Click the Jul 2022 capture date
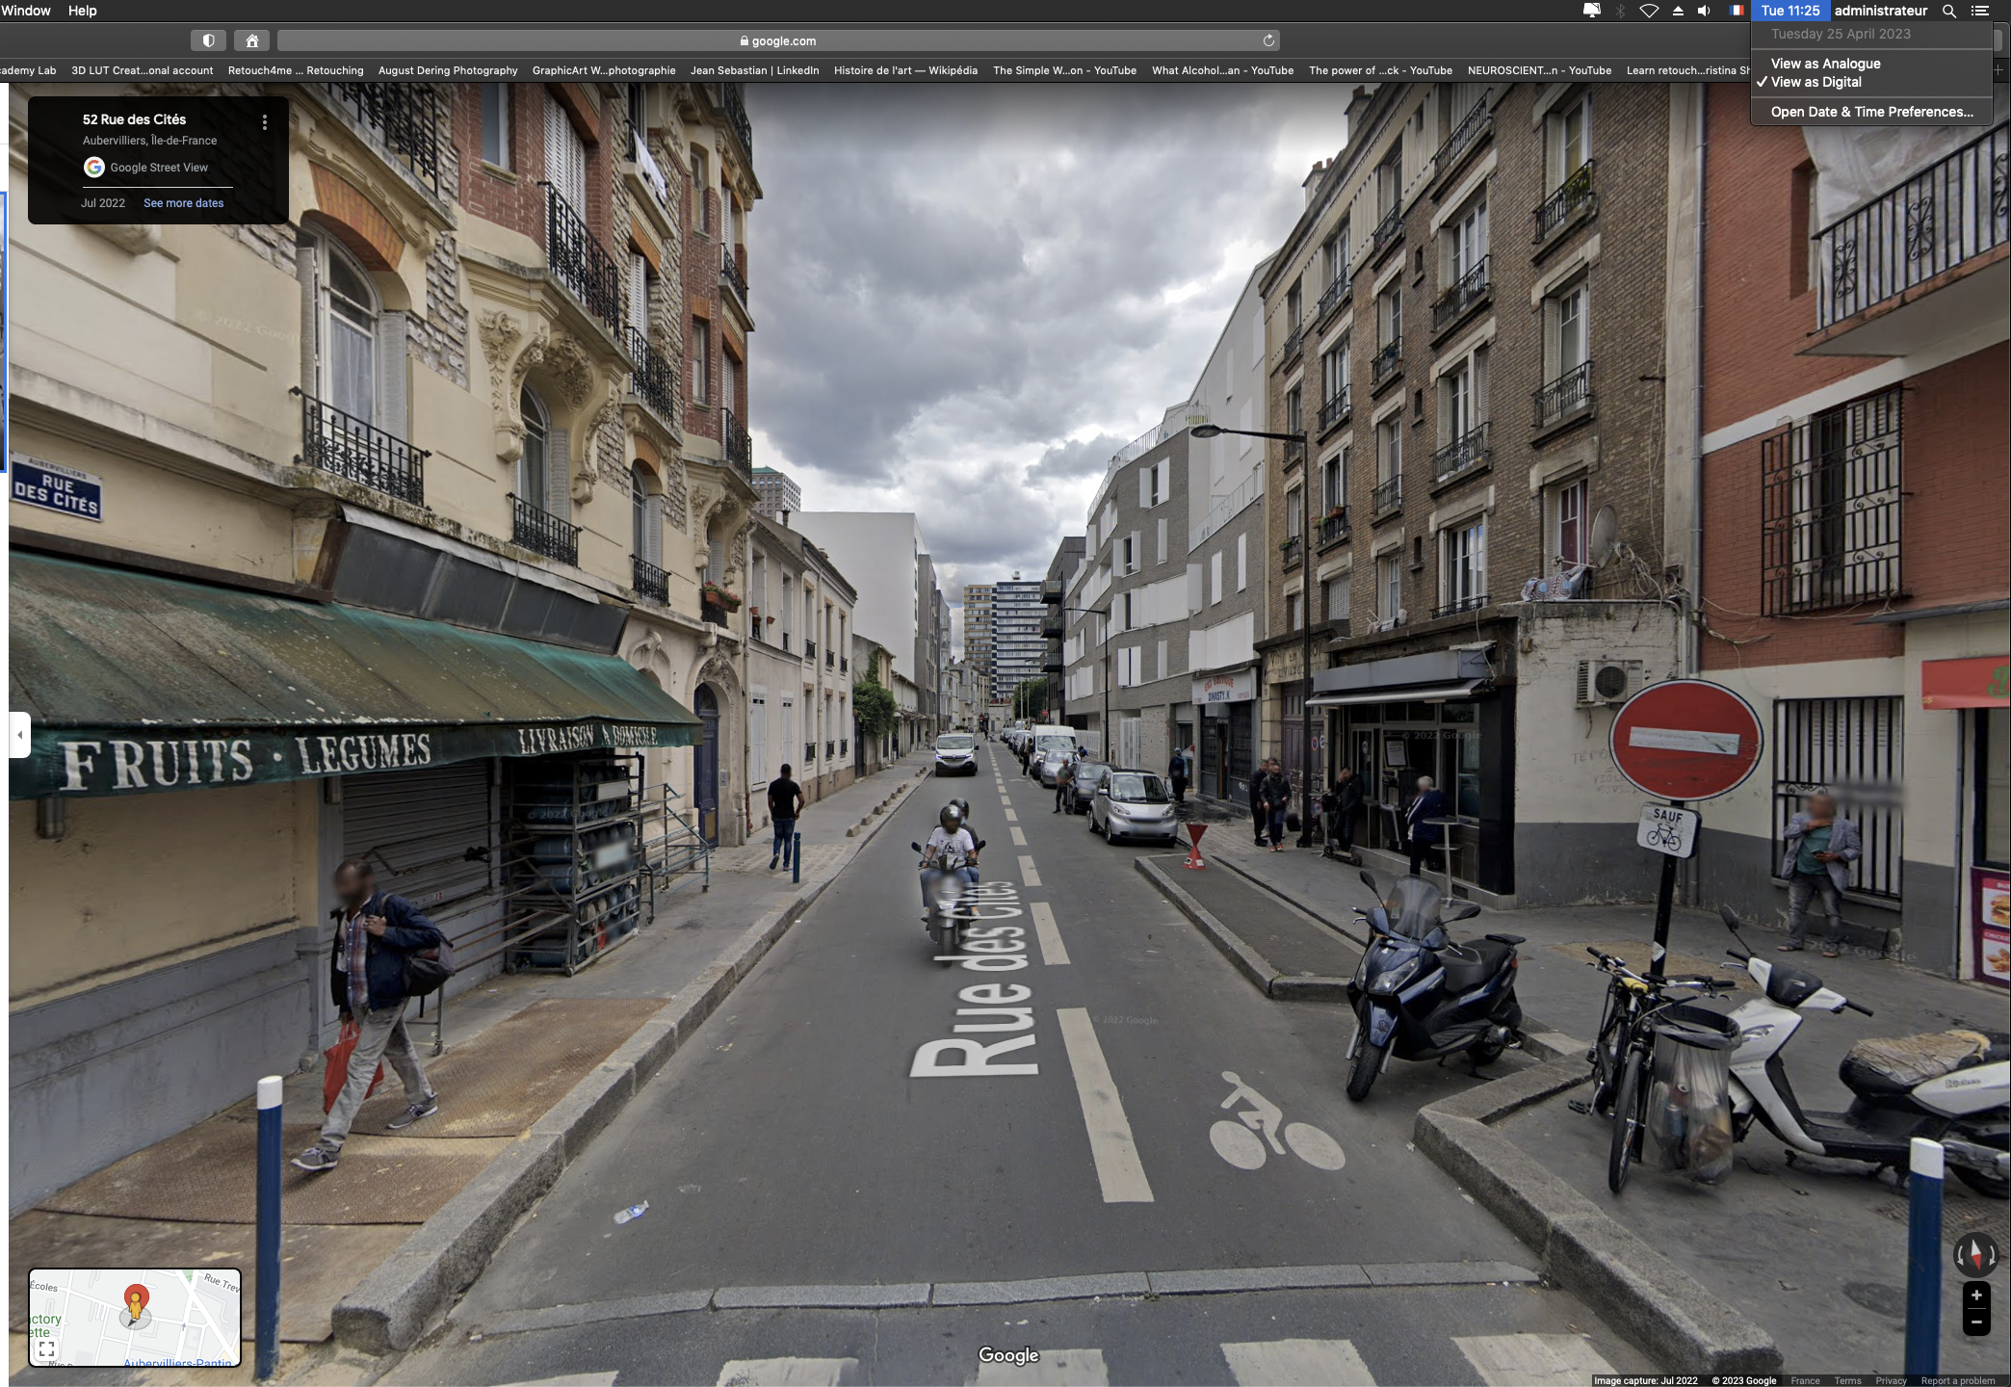 point(103,203)
